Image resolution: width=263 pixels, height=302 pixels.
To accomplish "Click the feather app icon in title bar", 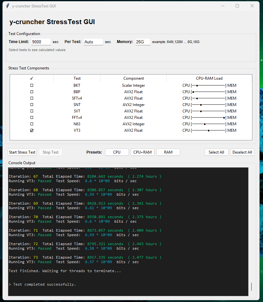I will pyautogui.click(x=7, y=6).
